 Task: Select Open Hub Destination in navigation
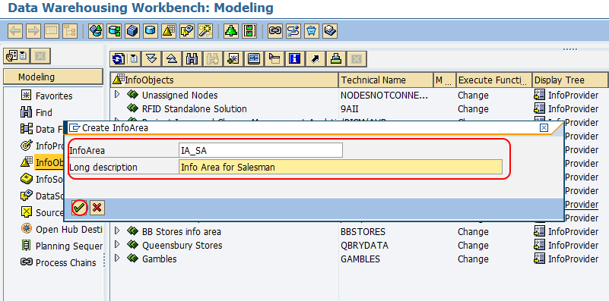(x=69, y=229)
